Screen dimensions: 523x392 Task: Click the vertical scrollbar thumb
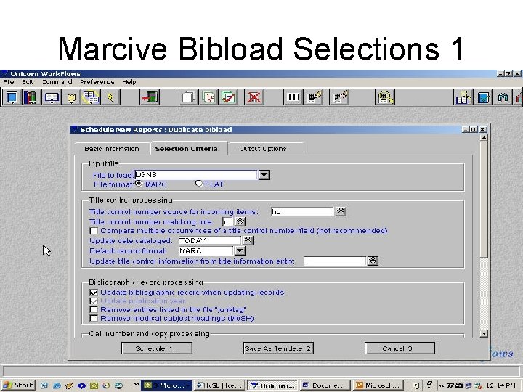(484, 199)
